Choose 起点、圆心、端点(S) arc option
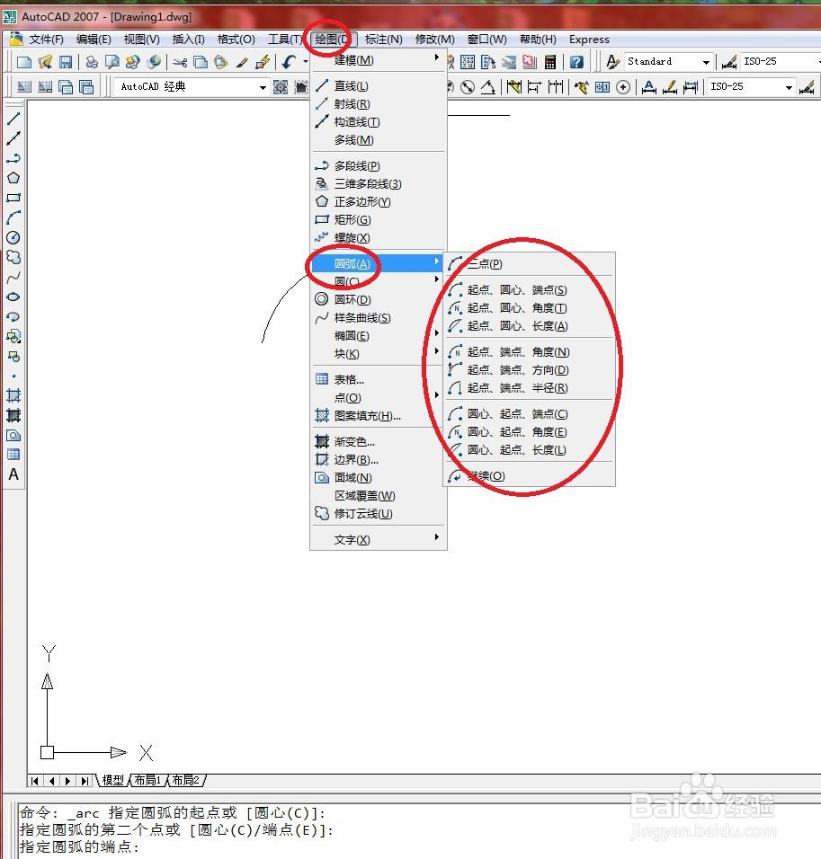The image size is (821, 859). (530, 290)
